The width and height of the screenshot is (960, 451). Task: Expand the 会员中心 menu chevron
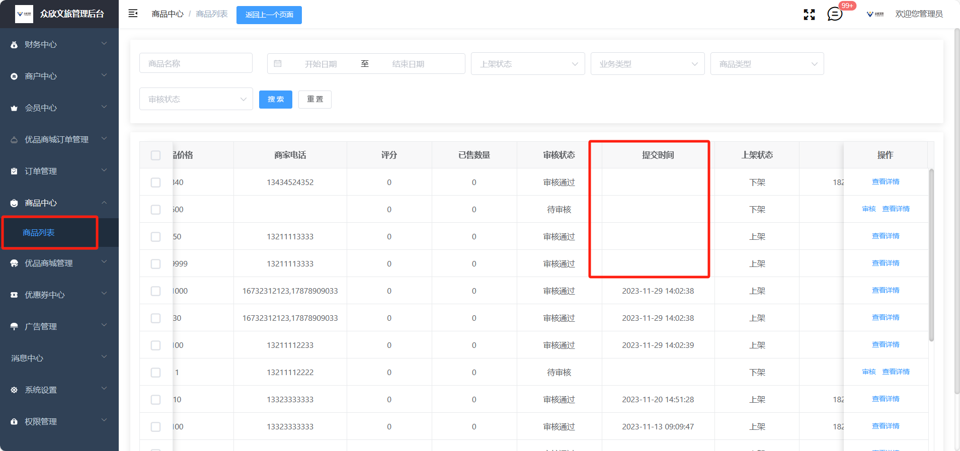click(x=104, y=108)
